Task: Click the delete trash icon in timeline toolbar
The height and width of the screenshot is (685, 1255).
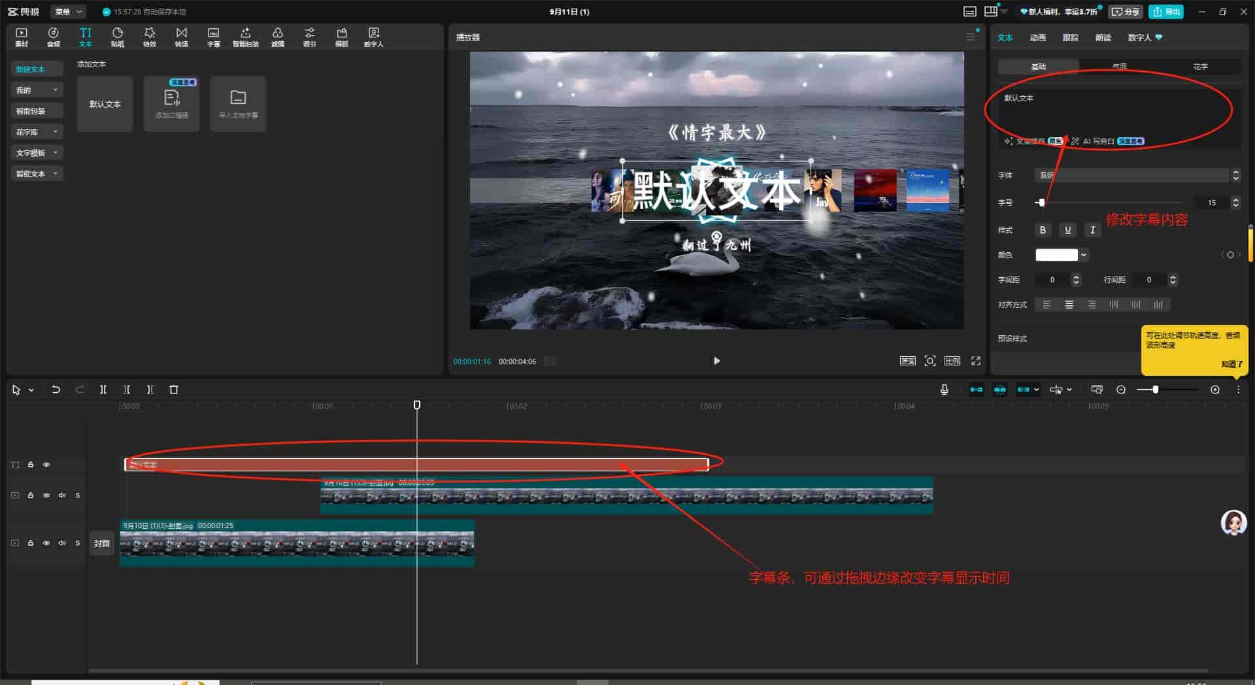Action: [174, 390]
